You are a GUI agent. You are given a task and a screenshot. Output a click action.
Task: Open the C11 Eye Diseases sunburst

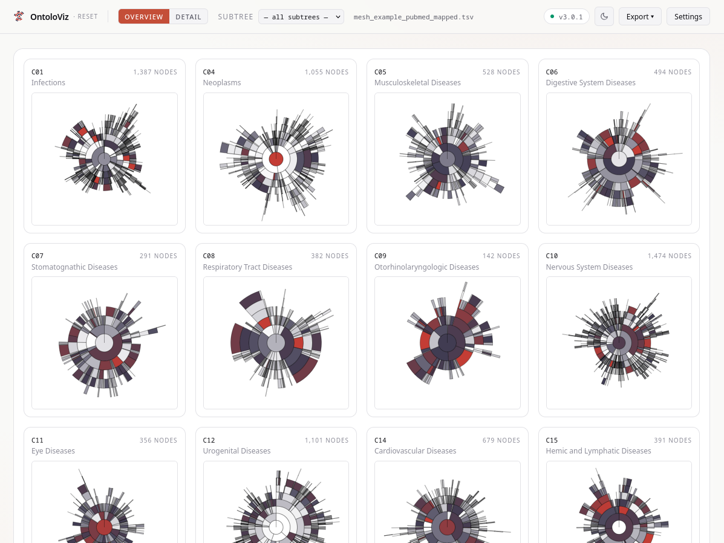click(x=105, y=502)
